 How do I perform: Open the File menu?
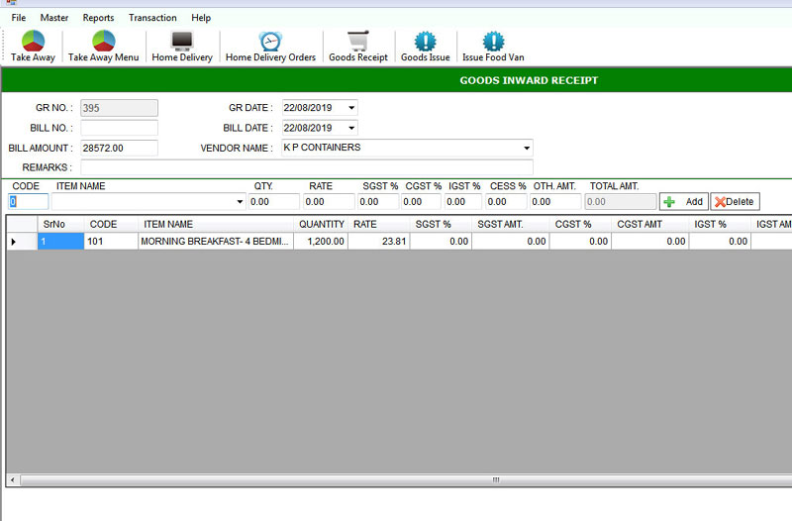coord(19,18)
